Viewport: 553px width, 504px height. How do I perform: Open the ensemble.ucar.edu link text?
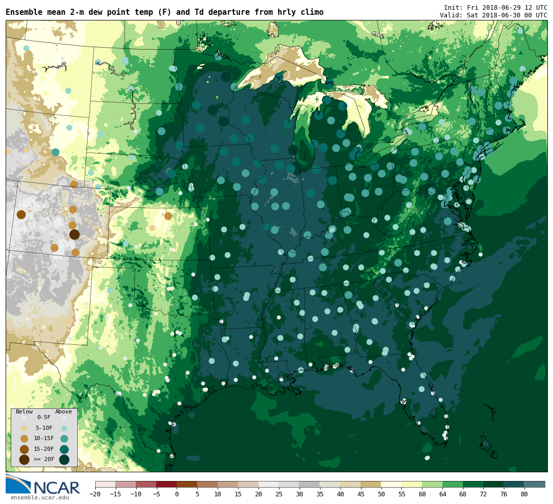pyautogui.click(x=39, y=498)
